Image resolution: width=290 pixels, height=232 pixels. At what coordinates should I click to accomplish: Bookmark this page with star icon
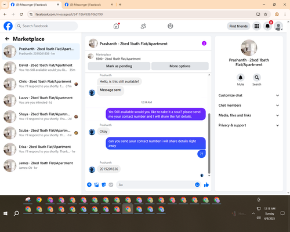[266, 14]
